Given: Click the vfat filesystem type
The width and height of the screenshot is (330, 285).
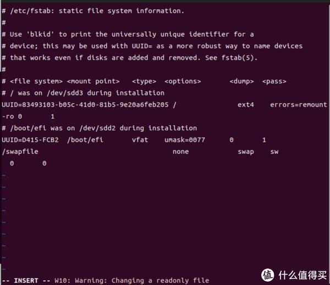Looking at the screenshot, I should click(140, 140).
